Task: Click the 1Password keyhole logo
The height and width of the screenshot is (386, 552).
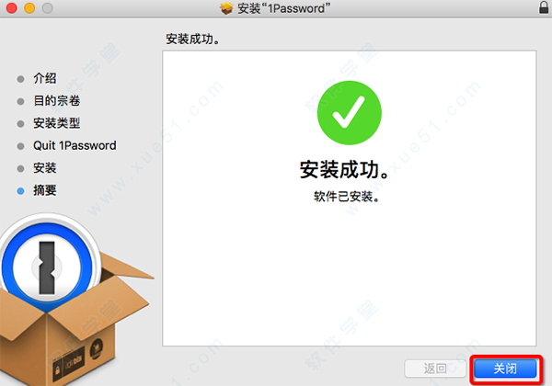Action: tap(47, 267)
